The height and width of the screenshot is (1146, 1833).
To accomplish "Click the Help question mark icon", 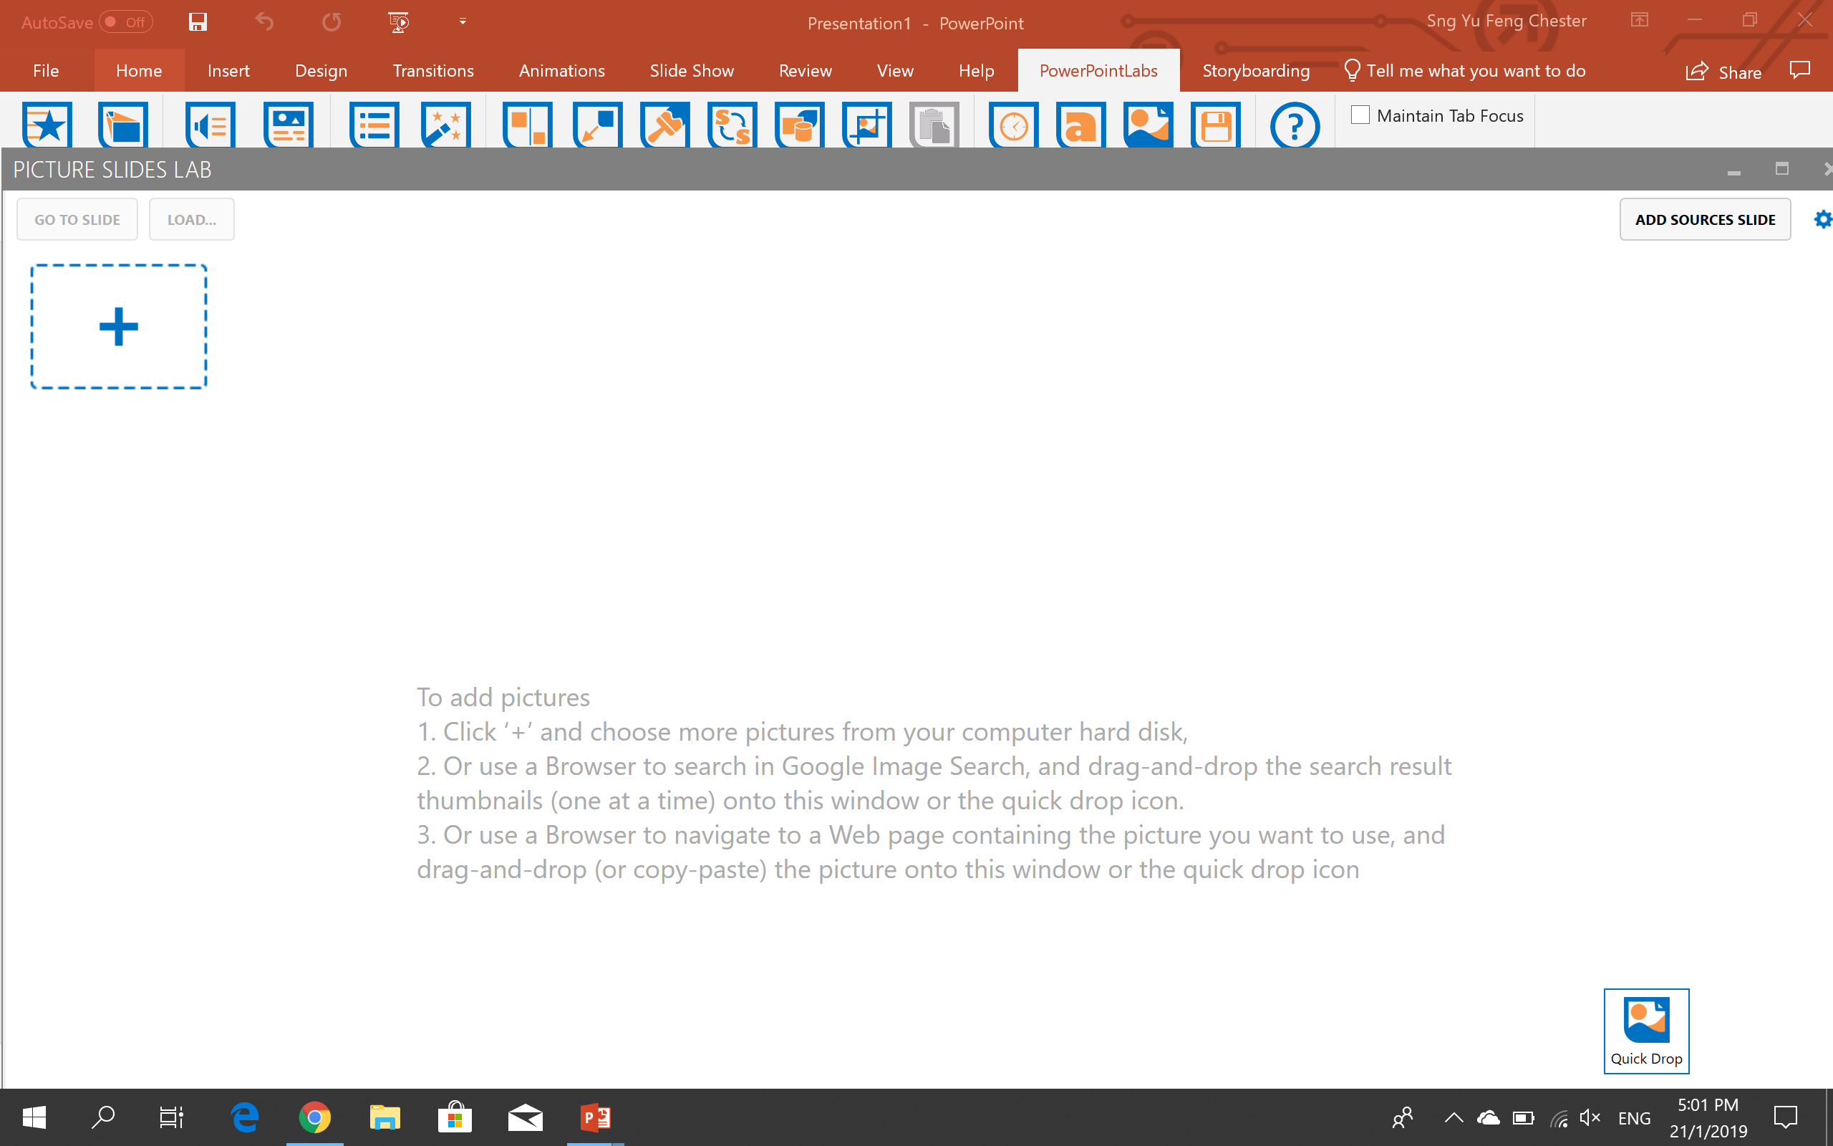I will [x=1294, y=125].
